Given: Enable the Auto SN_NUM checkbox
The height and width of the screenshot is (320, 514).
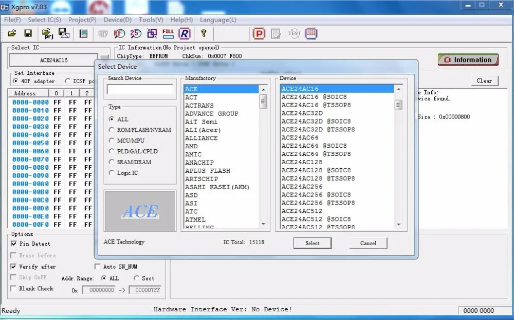Looking at the screenshot, I should (x=98, y=267).
